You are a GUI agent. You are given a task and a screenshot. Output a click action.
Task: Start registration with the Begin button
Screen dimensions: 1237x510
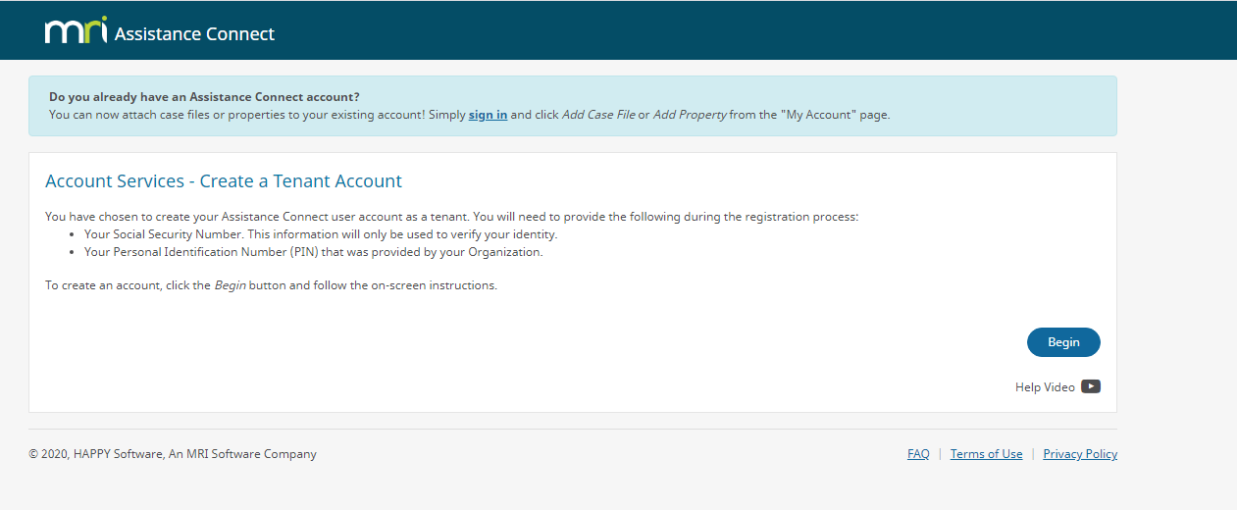tap(1063, 342)
